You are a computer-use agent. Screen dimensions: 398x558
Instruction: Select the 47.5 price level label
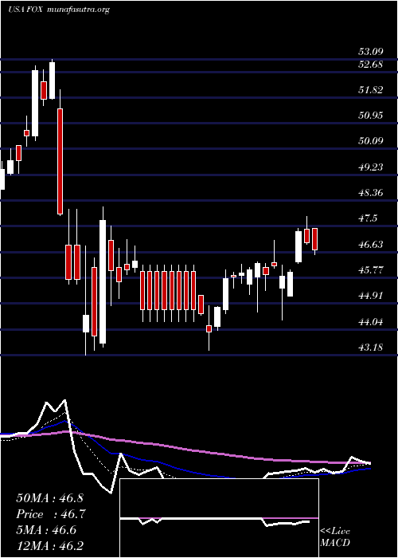(x=368, y=218)
